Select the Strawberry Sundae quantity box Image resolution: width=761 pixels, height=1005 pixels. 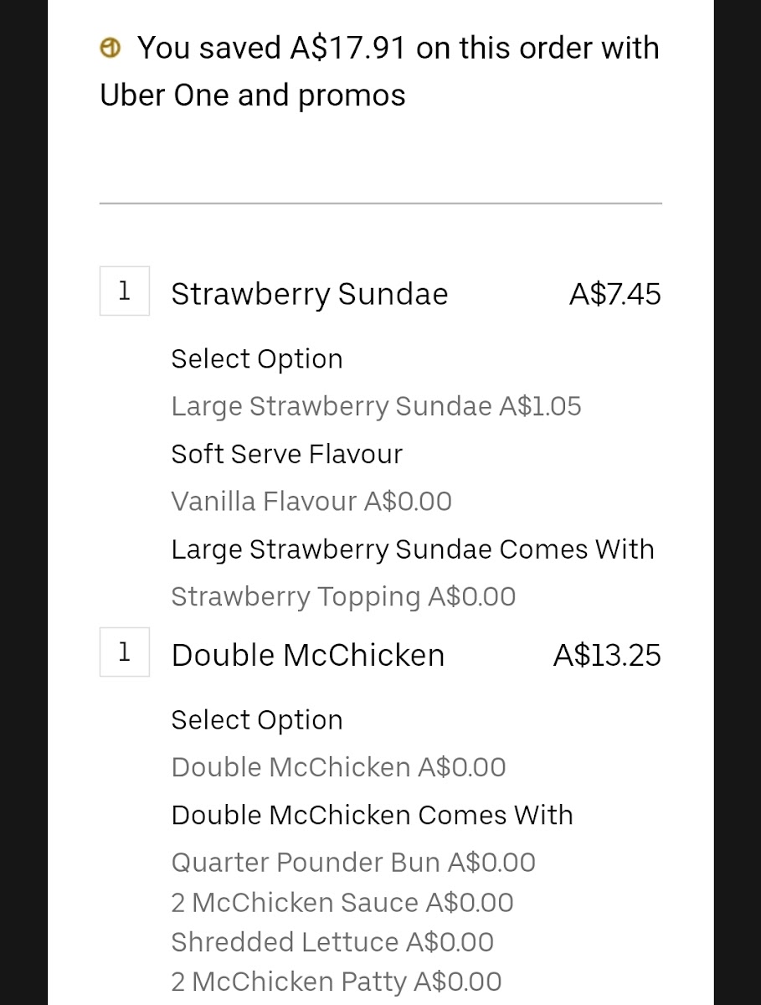point(125,291)
